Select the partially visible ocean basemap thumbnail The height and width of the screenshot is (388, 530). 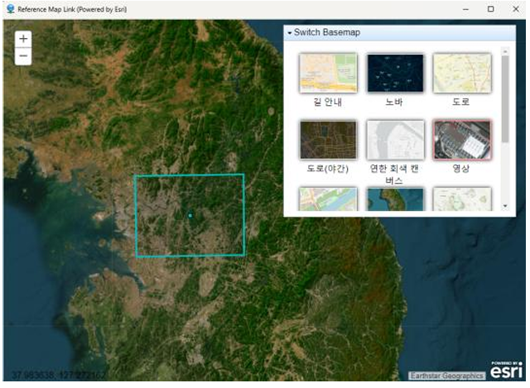click(x=395, y=199)
